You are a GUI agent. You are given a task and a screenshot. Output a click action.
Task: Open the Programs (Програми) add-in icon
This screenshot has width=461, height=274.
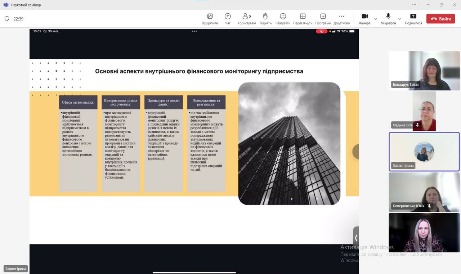pos(323,19)
